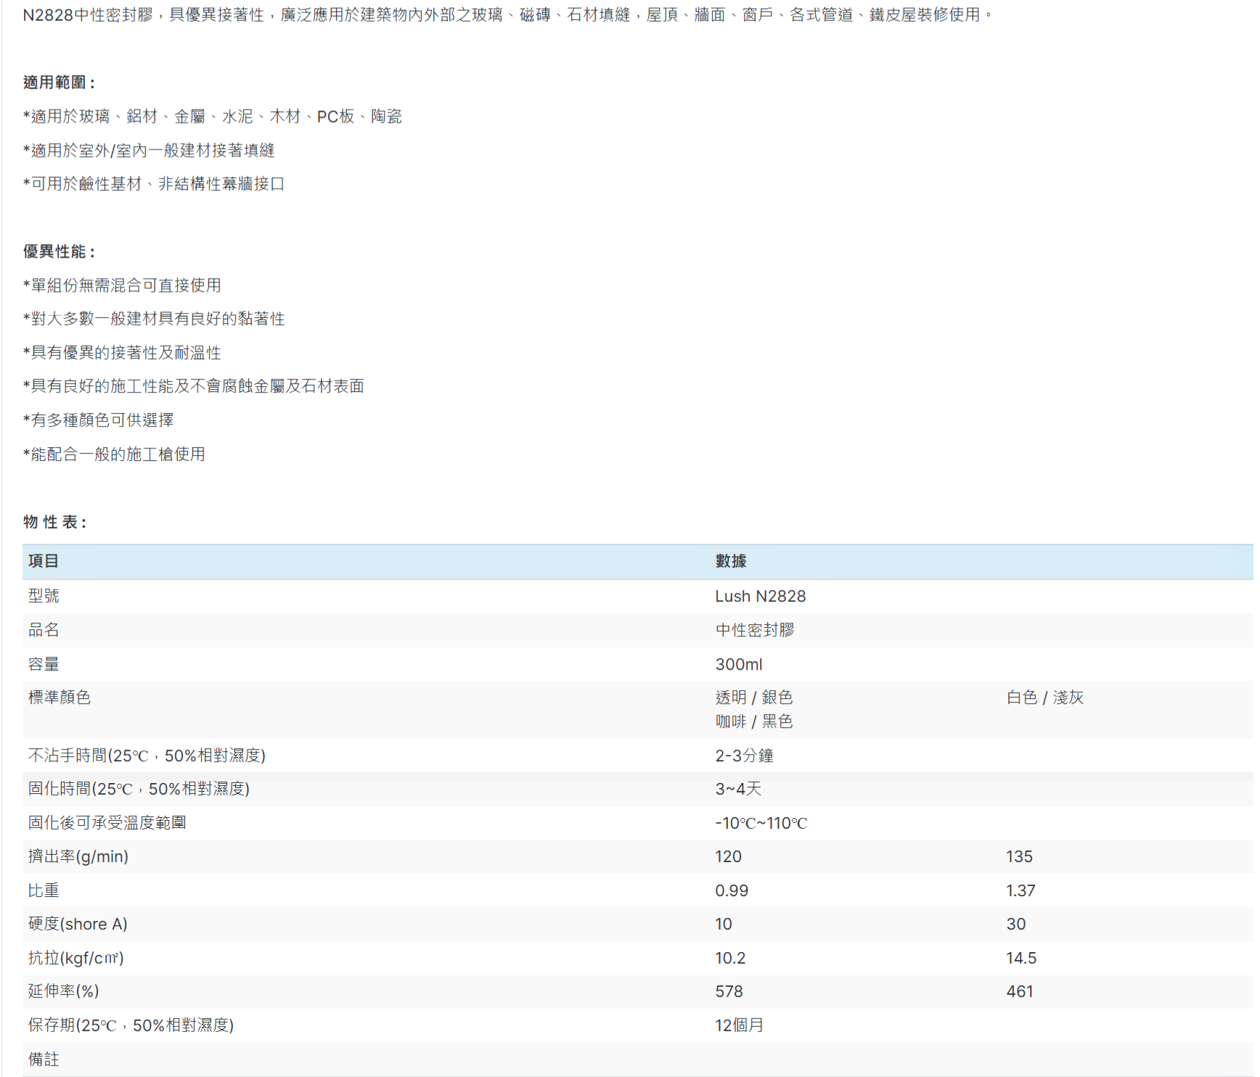Click the 品名 row label
This screenshot has height=1077, width=1260.
44,630
